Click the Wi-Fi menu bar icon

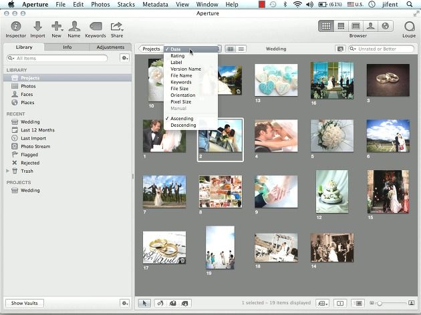coord(297,4)
